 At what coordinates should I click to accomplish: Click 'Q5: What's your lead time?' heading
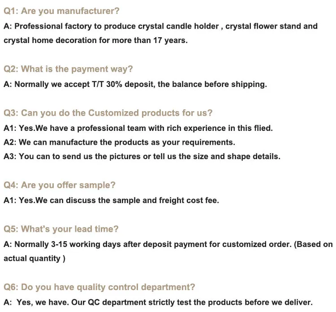tap(61, 229)
